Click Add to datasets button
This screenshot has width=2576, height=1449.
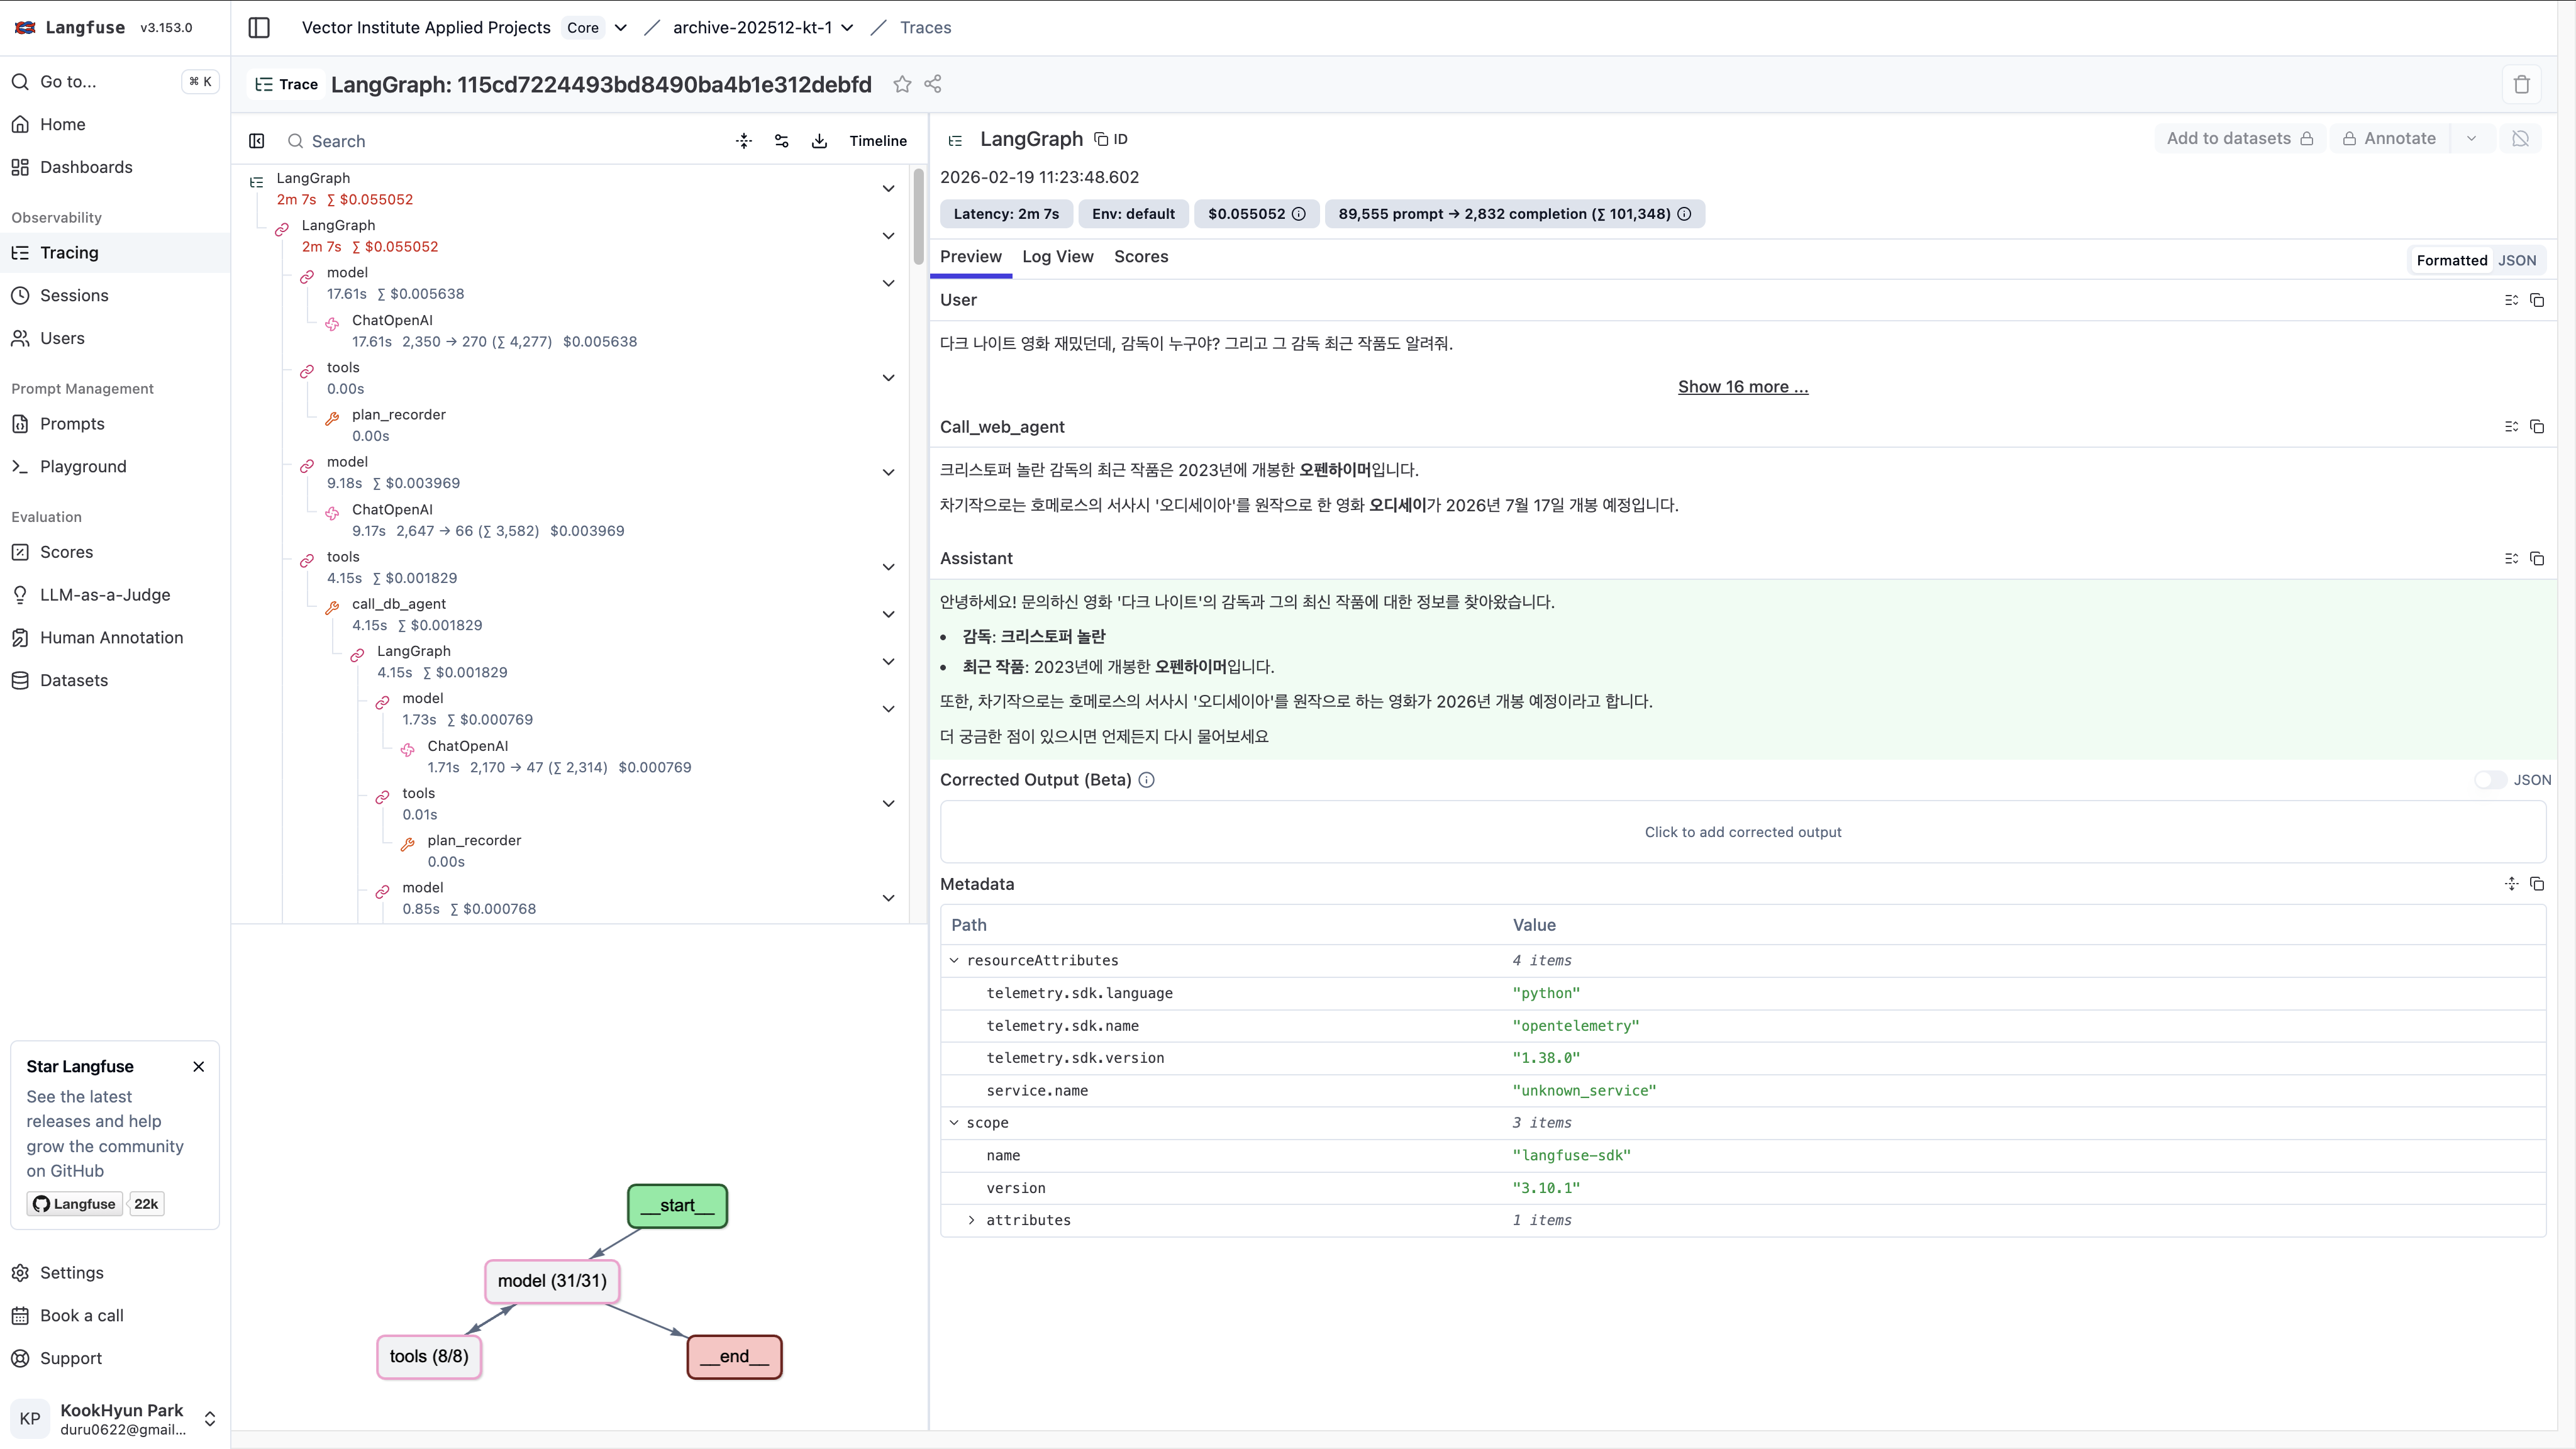coord(2239,139)
